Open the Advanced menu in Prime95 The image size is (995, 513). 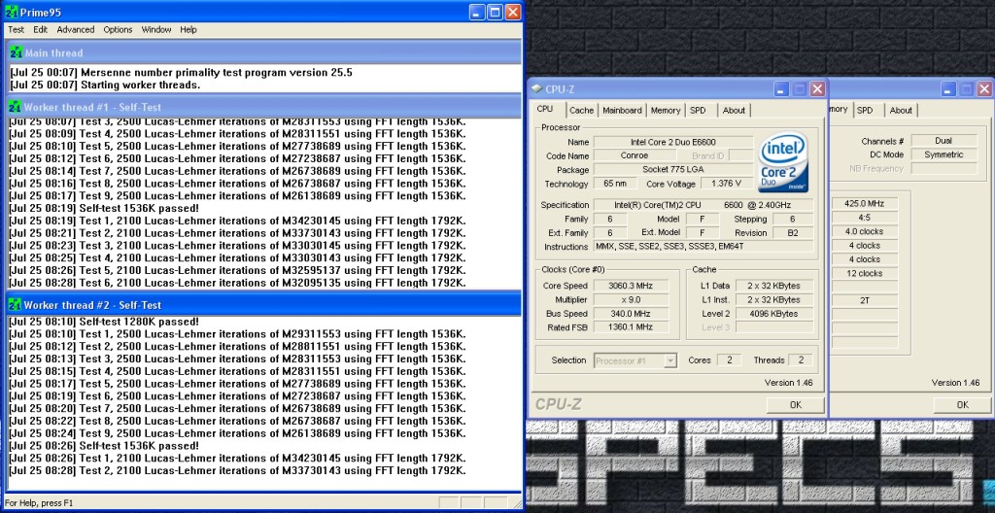pos(76,30)
